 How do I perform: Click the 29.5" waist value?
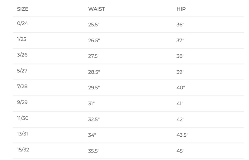95,88
